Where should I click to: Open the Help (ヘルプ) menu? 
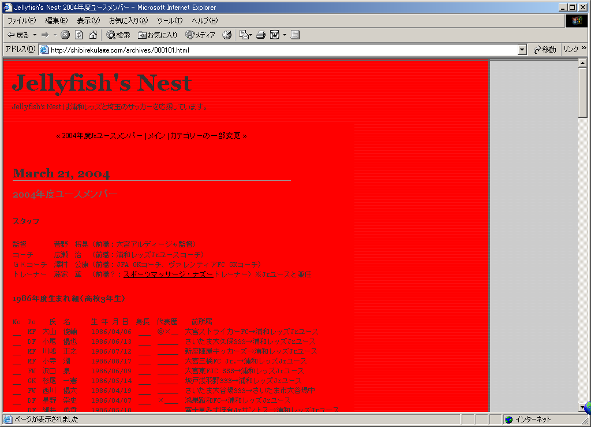pos(205,21)
